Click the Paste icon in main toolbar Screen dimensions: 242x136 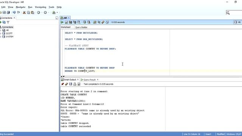(33, 12)
